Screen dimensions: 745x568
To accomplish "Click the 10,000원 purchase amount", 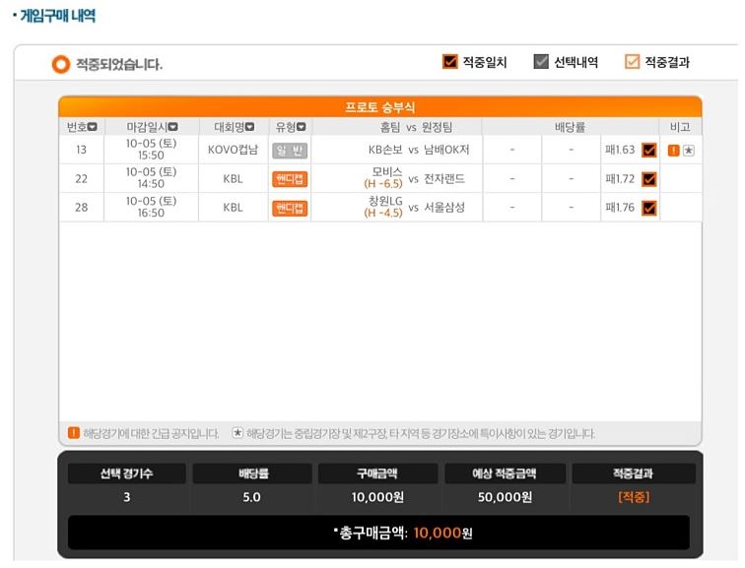I will (x=377, y=497).
